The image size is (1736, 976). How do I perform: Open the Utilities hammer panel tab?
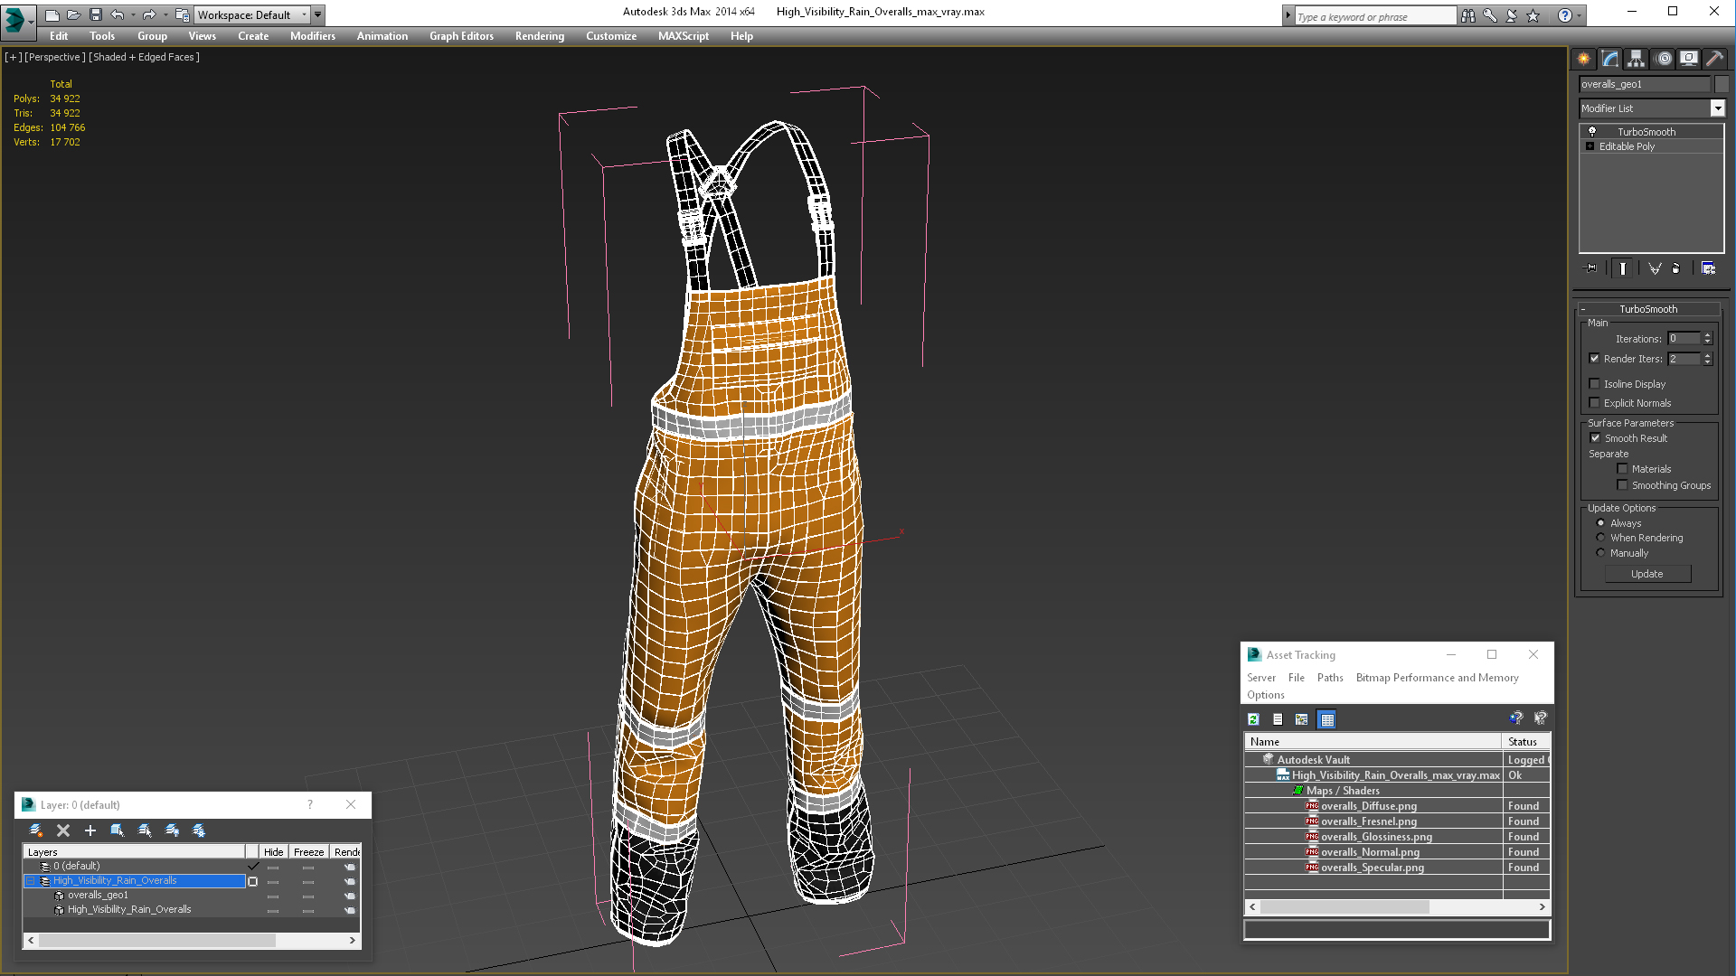pos(1715,59)
